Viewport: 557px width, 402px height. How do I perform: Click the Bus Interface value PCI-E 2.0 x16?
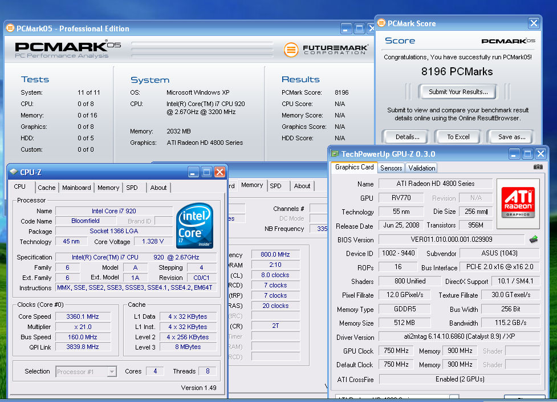pyautogui.click(x=499, y=267)
